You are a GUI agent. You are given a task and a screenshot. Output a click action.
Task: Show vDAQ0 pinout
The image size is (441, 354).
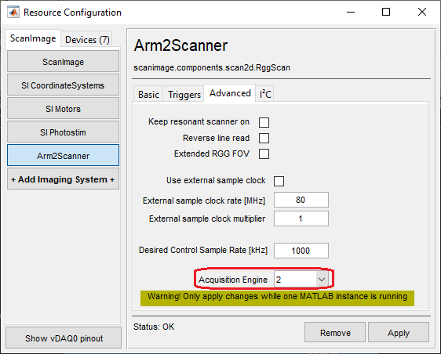(x=64, y=338)
